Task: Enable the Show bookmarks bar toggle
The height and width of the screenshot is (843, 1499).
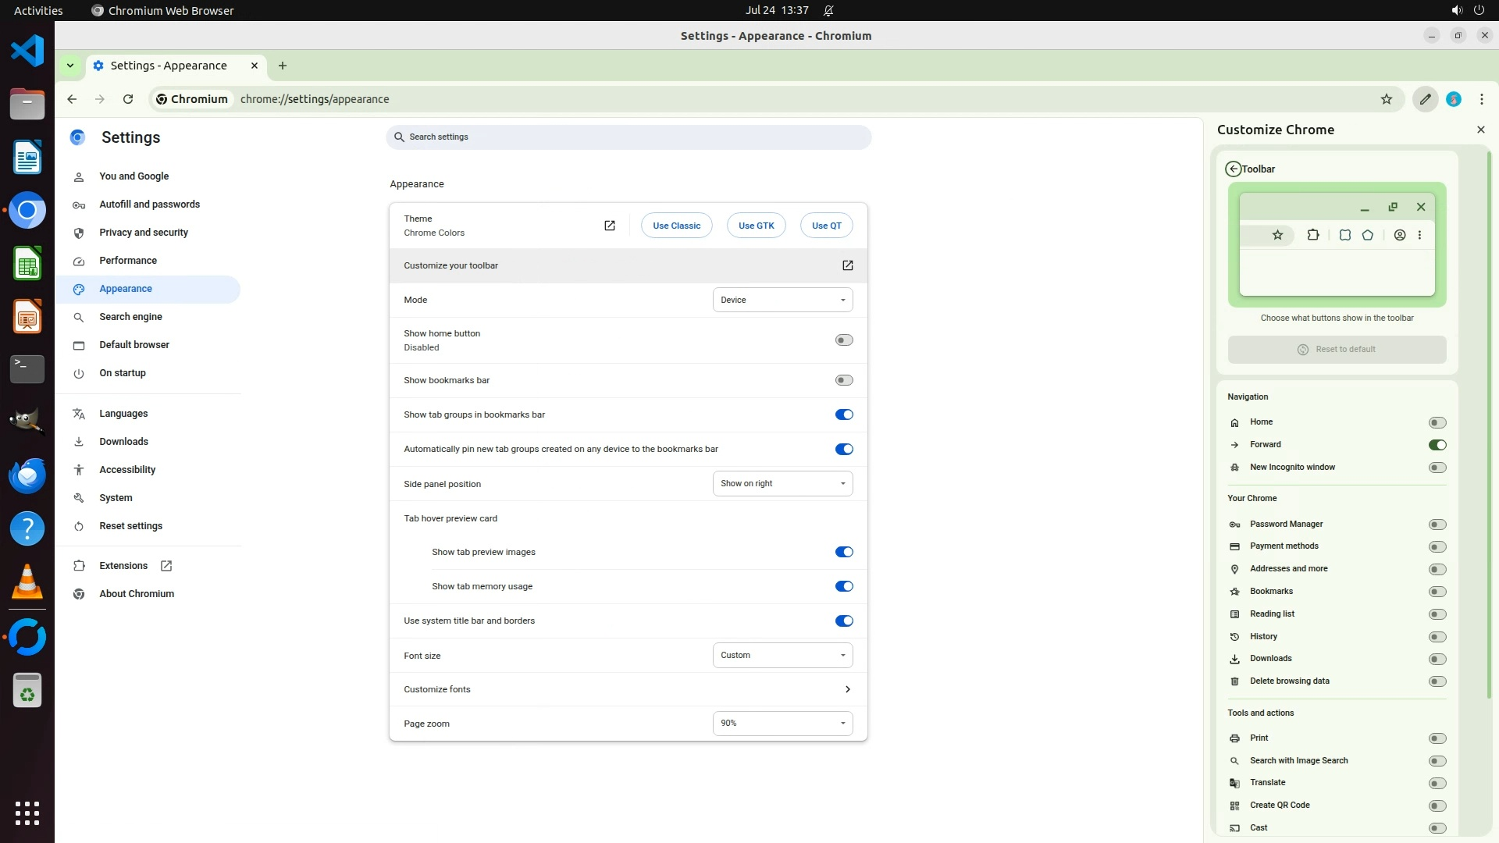Action: click(843, 380)
